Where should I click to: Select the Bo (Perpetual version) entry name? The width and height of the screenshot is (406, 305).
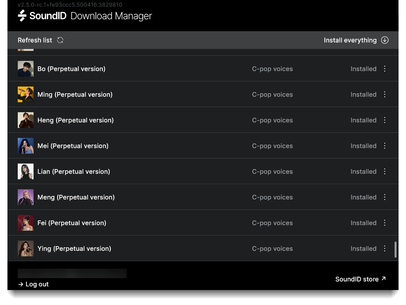(71, 69)
